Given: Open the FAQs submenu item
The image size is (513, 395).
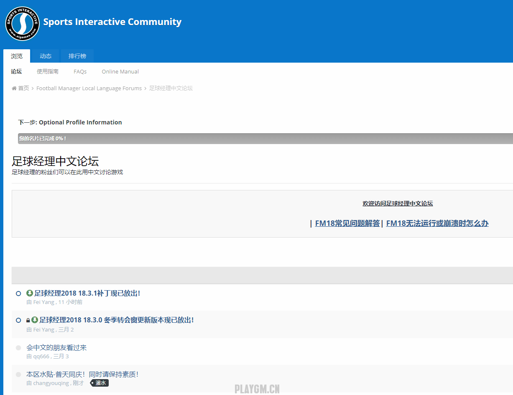Looking at the screenshot, I should click(80, 71).
